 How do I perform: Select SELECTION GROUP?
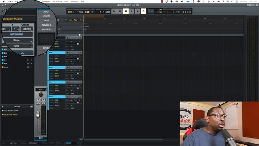(11, 114)
